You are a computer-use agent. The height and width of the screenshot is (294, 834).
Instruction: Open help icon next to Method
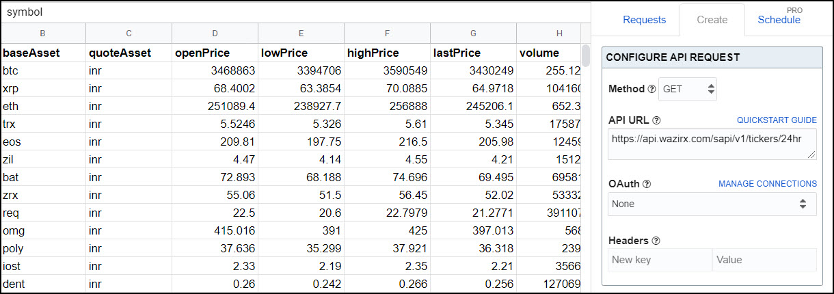(651, 89)
